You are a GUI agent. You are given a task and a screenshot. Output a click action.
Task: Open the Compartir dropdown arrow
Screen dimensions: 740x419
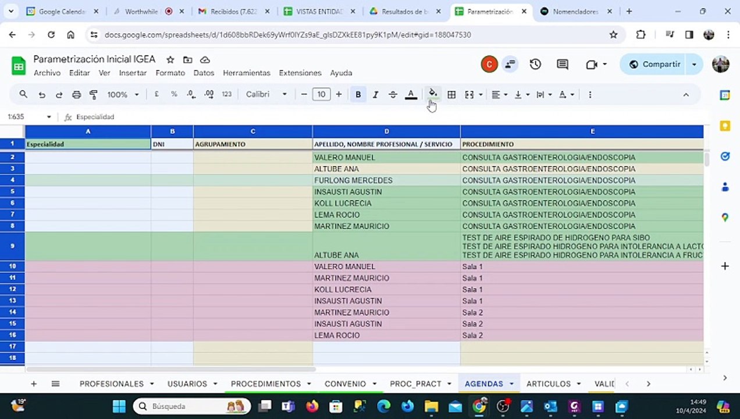pyautogui.click(x=694, y=65)
